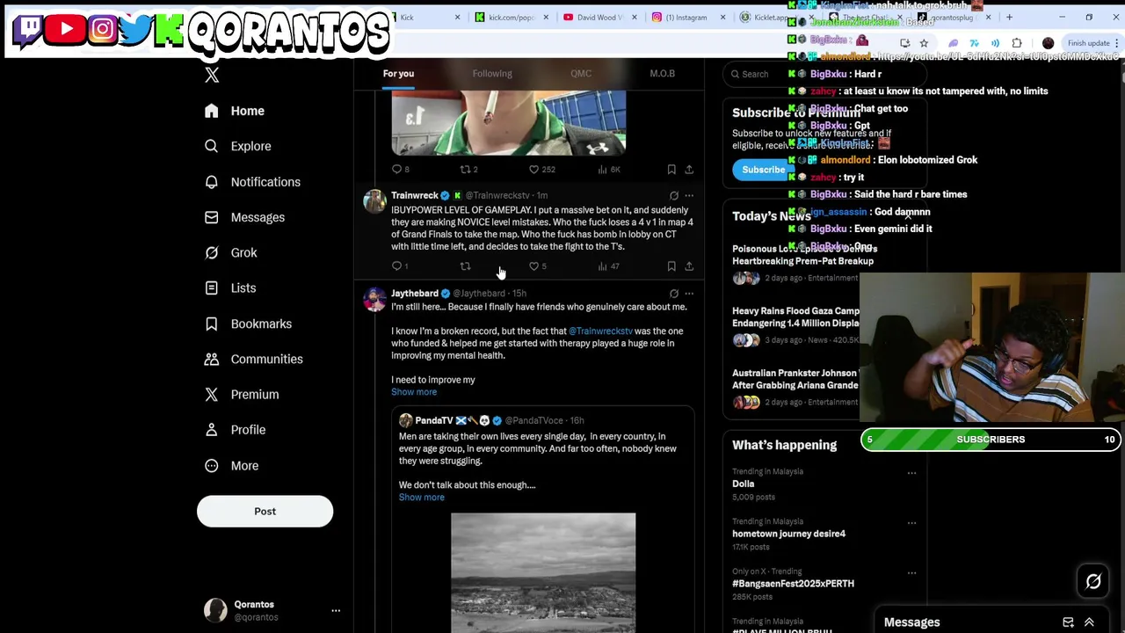Open more options on Jaythebard's post
The height and width of the screenshot is (633, 1125).
click(689, 294)
